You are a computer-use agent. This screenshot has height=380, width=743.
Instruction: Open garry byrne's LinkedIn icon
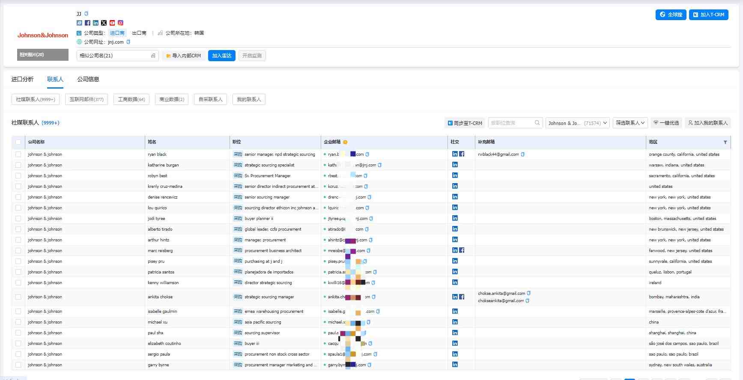coord(455,365)
